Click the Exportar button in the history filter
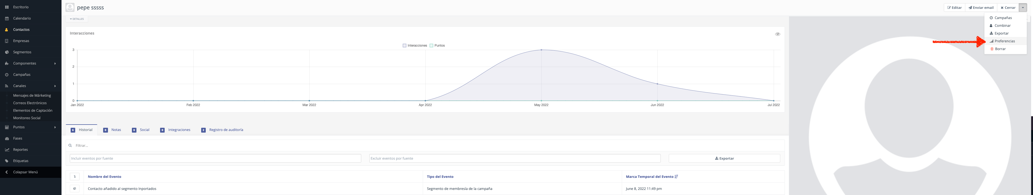Image resolution: width=1033 pixels, height=195 pixels. (x=724, y=158)
